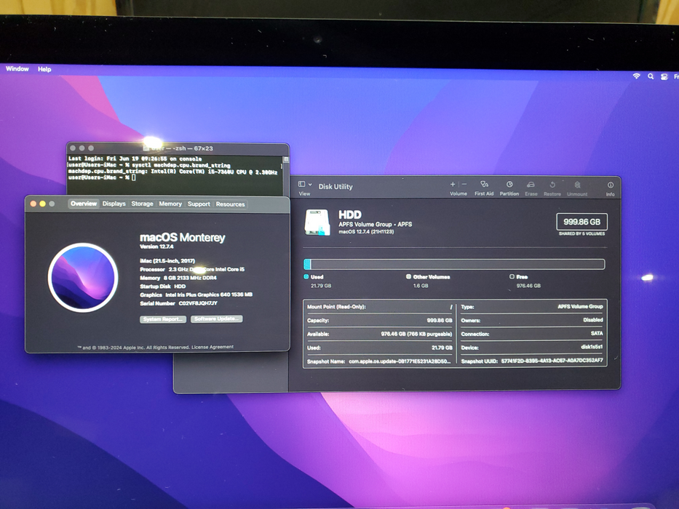This screenshot has height=509, width=679.
Task: Click the Wi-Fi status icon
Action: click(637, 76)
